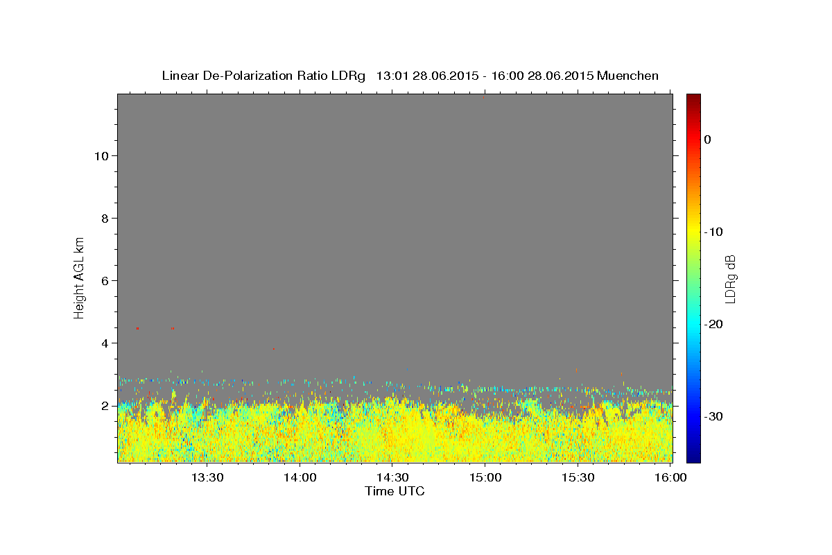The image size is (832, 555).
Task: Click the 'Height AGL km' axis label
Action: [x=80, y=277]
